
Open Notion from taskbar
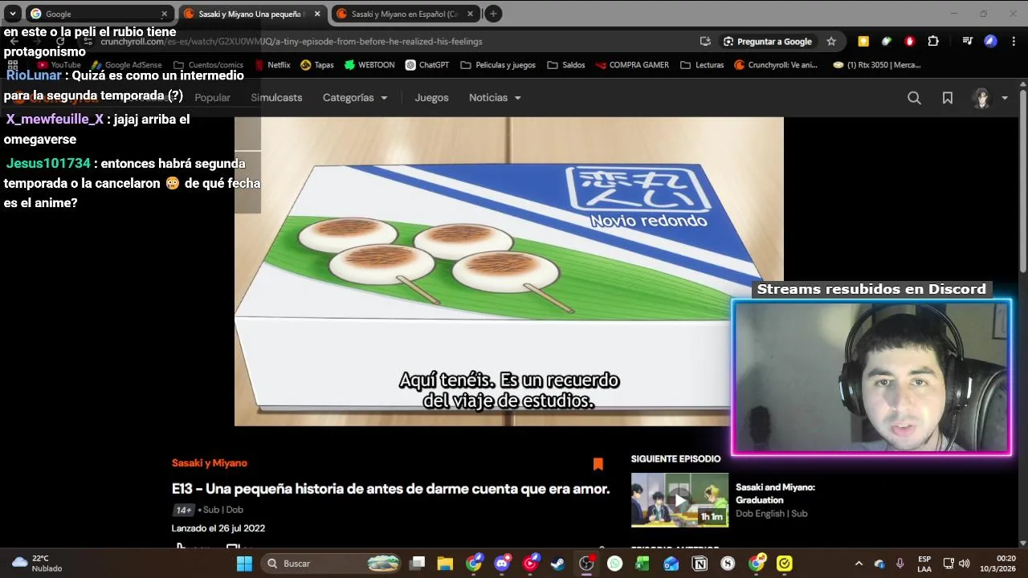pyautogui.click(x=700, y=564)
